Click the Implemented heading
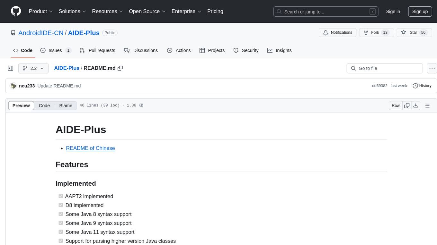Image resolution: width=437 pixels, height=245 pixels. click(76, 183)
